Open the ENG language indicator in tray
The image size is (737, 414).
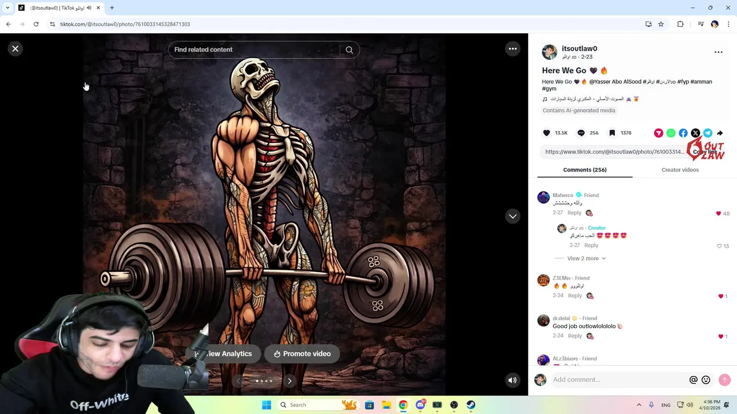pos(666,405)
